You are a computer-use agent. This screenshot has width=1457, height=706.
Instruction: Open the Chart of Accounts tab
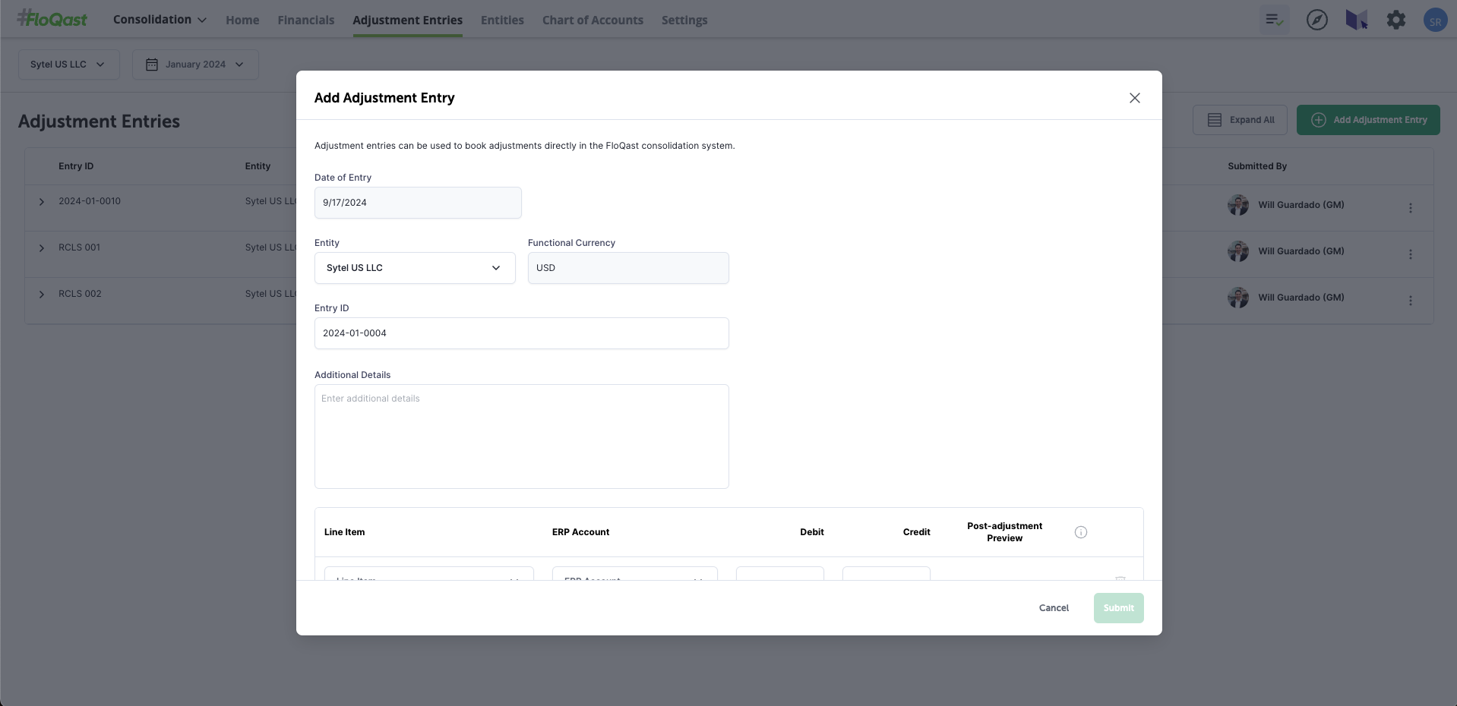click(593, 20)
